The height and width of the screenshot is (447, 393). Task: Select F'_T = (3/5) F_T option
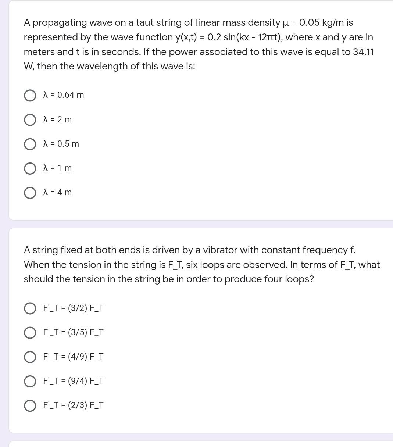point(30,332)
